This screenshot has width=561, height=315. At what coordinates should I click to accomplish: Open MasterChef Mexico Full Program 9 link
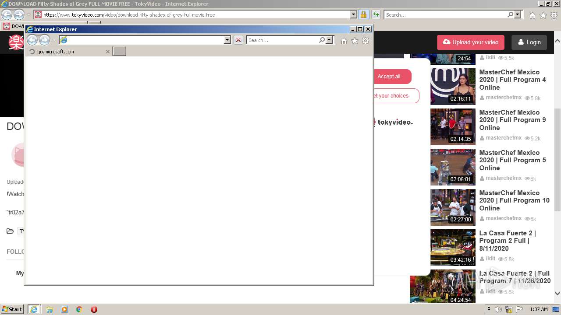(x=512, y=120)
